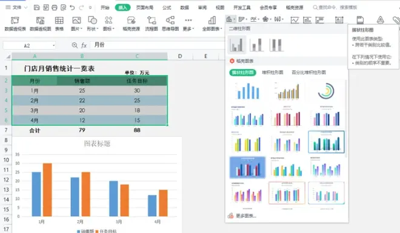
Task: Select the 堆积柱形图 category tab
Action: pos(273,72)
